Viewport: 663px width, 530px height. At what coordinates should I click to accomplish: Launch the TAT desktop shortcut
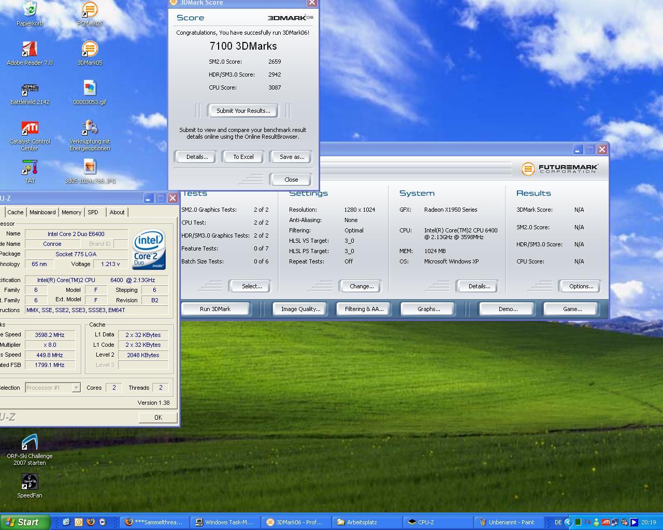(x=30, y=171)
